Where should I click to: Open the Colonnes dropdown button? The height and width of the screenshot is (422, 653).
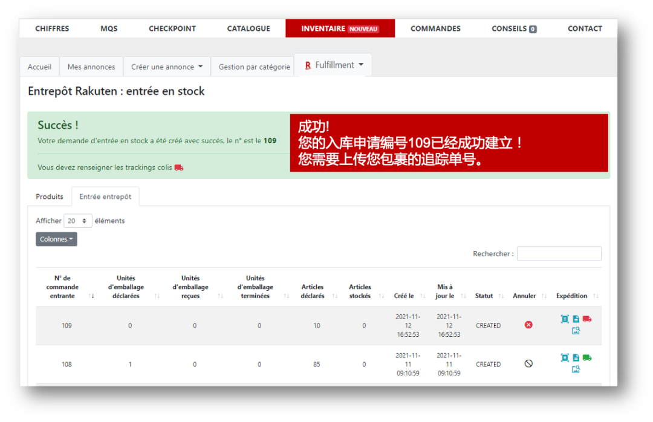[x=56, y=239]
